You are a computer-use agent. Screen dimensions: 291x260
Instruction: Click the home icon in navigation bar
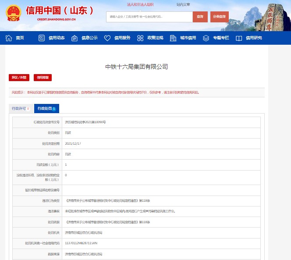[x=9, y=38]
